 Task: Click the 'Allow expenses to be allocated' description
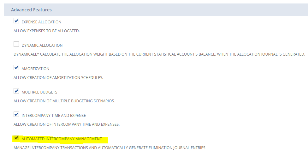coord(46,31)
